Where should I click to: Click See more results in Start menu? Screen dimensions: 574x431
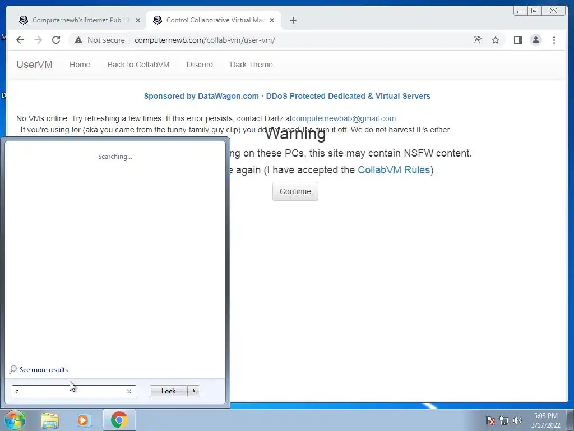click(x=44, y=370)
